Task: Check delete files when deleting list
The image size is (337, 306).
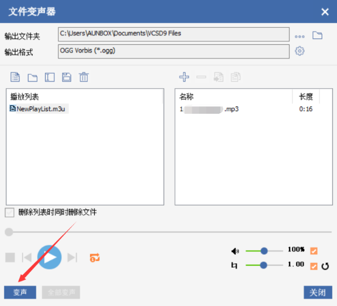Action: point(10,212)
